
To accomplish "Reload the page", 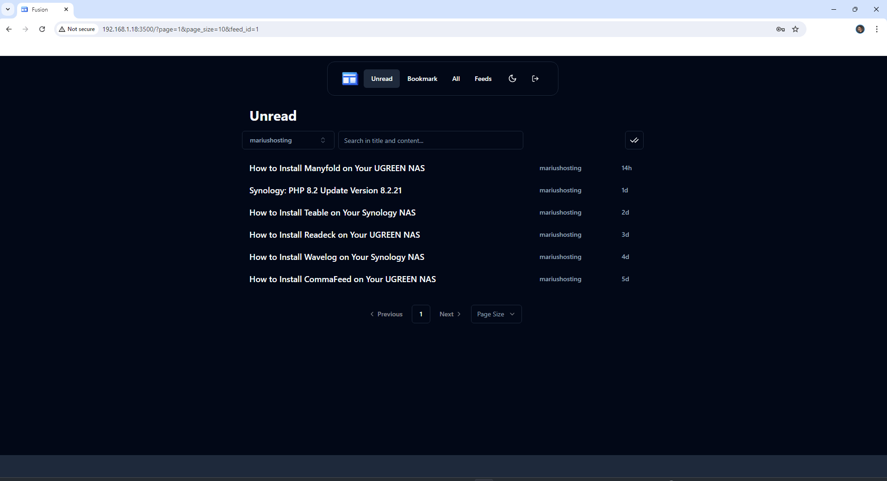I will tap(42, 29).
